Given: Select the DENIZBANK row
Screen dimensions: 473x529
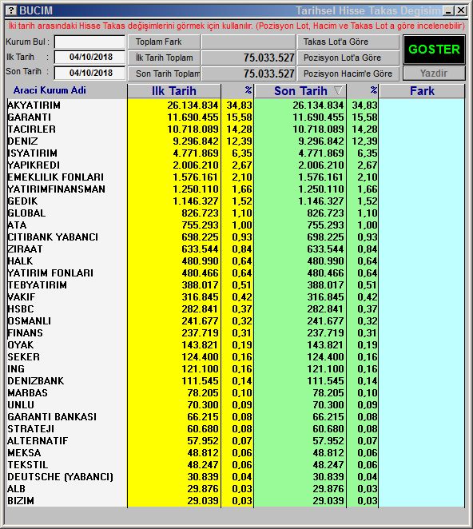Looking at the screenshot, I should pyautogui.click(x=236, y=381).
